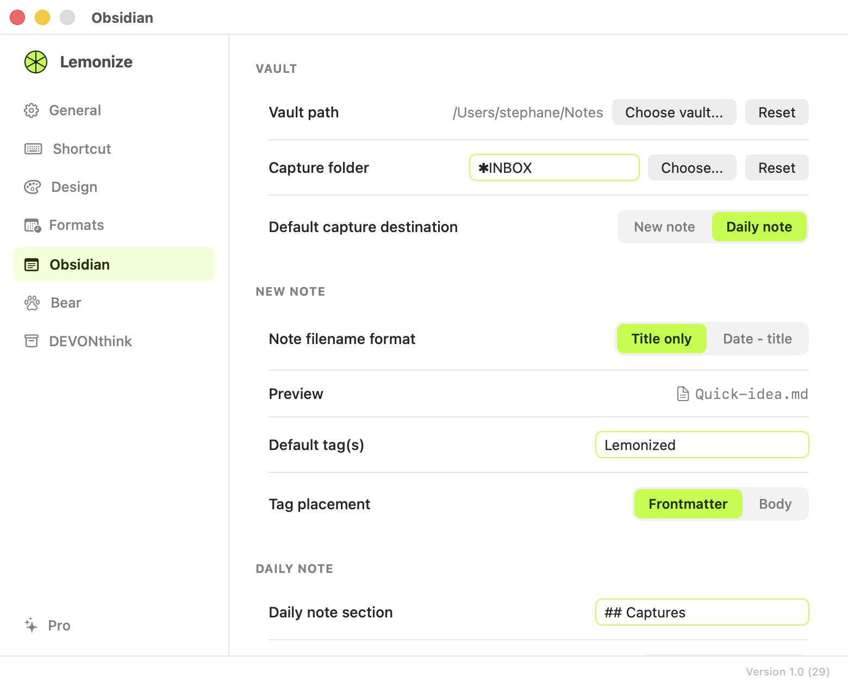Set capture destination to New note
Screen dimensions: 848x687
click(x=664, y=227)
